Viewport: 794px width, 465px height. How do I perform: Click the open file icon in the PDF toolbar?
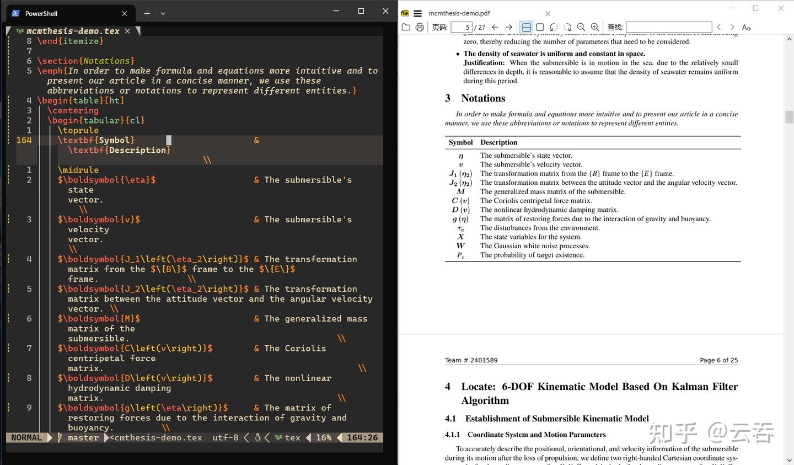click(406, 26)
